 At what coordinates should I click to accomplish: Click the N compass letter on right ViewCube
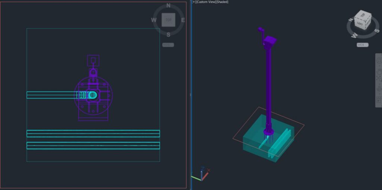(x=351, y=20)
